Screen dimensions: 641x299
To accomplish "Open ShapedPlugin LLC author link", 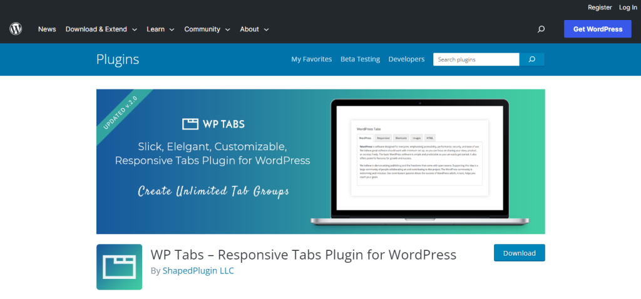I will tap(198, 271).
